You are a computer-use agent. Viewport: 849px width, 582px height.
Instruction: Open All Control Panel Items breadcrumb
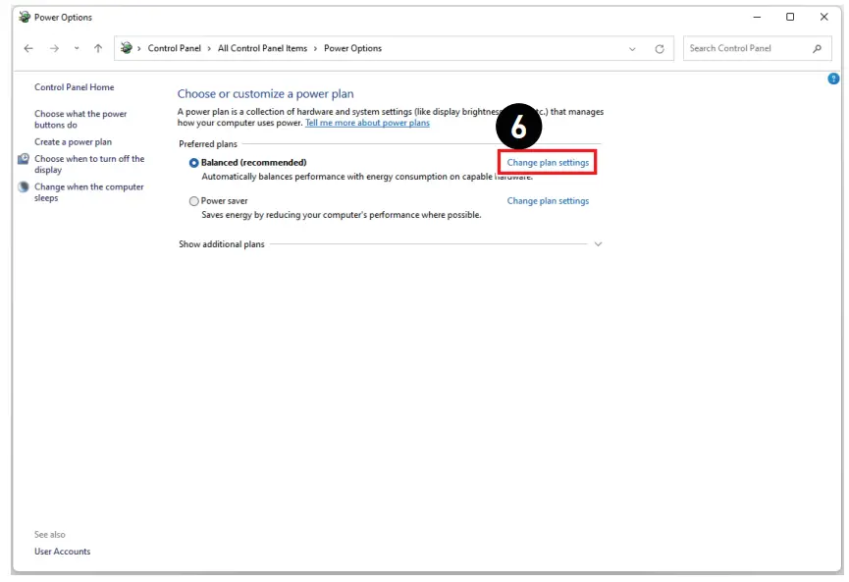(262, 48)
